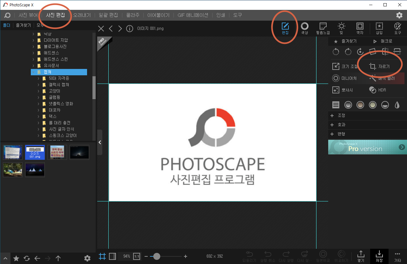Click the half-filled circle filter icon
Viewport: 407px width, 264px height.
tap(385, 105)
